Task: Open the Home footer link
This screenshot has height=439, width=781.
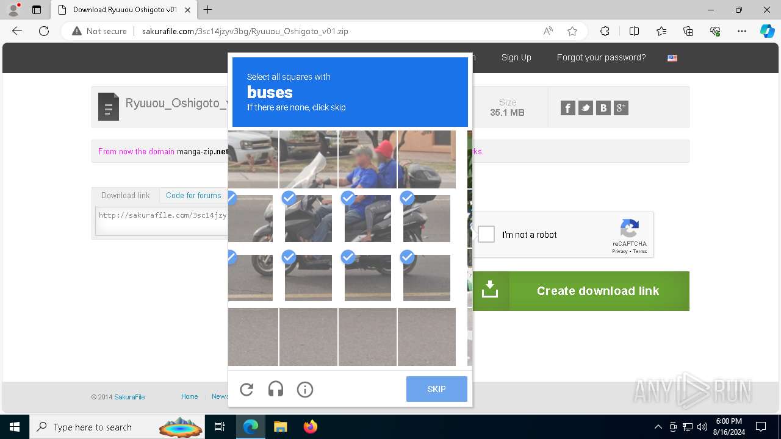Action: coord(190,396)
